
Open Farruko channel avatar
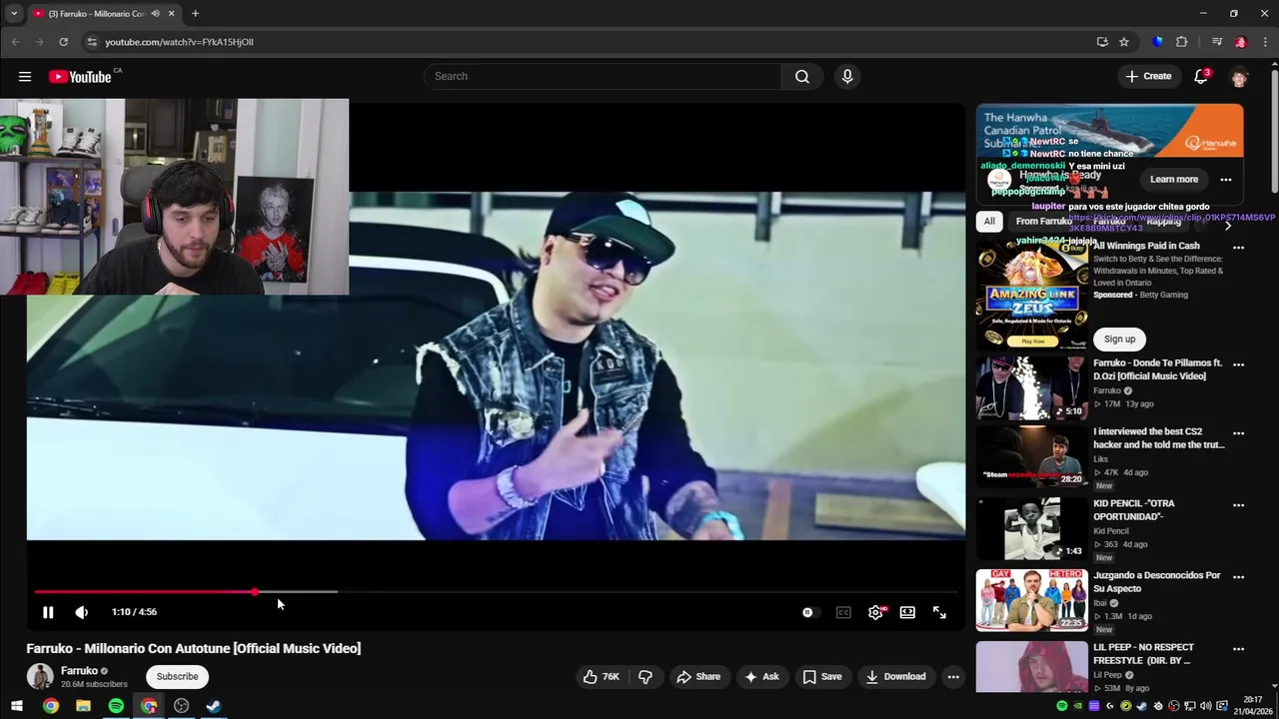pos(40,676)
